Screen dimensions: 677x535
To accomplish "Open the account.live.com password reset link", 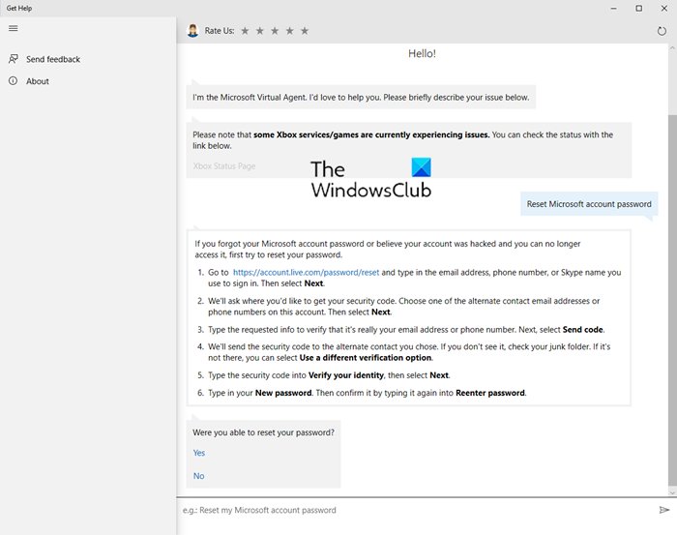I will click(x=307, y=273).
